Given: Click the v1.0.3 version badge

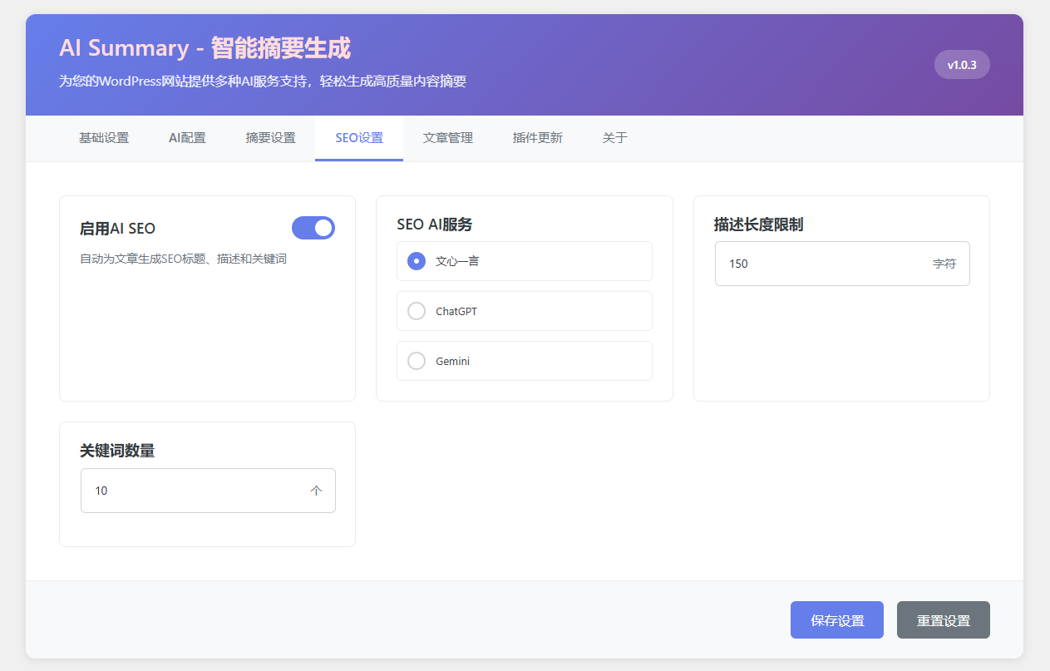Looking at the screenshot, I should coord(962,64).
